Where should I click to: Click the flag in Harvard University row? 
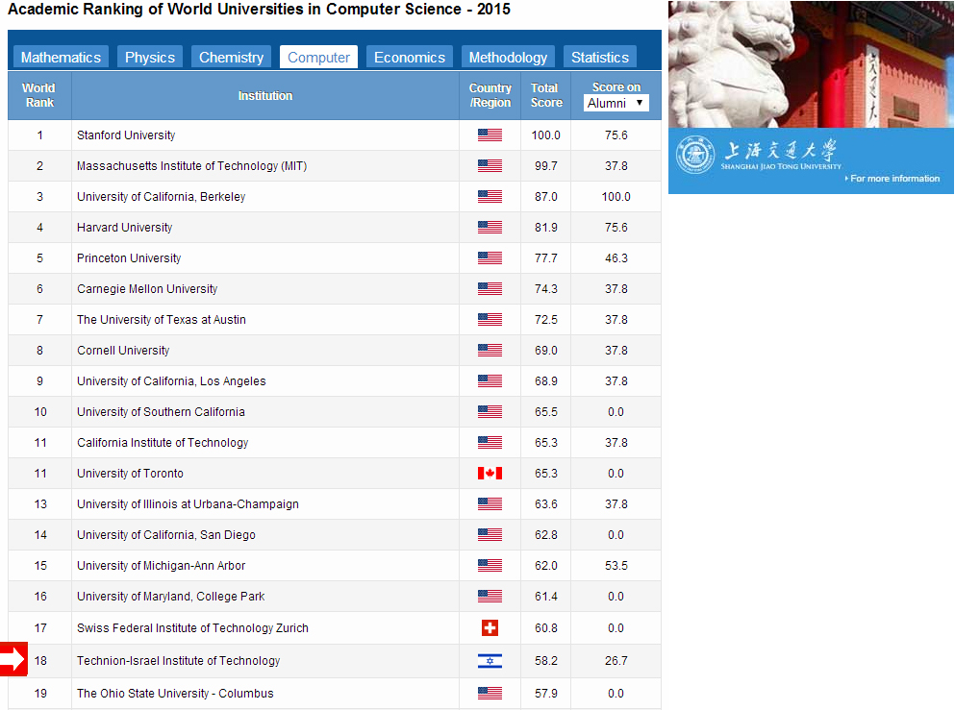(x=490, y=227)
